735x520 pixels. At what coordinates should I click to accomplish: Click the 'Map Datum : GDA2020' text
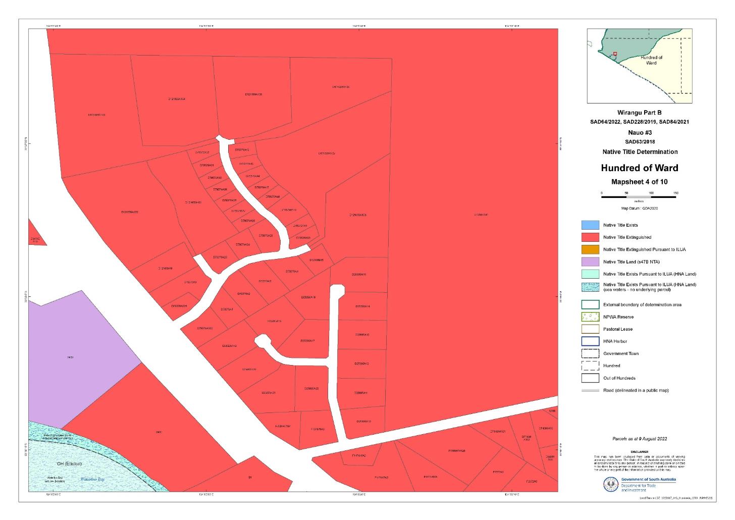[639, 208]
